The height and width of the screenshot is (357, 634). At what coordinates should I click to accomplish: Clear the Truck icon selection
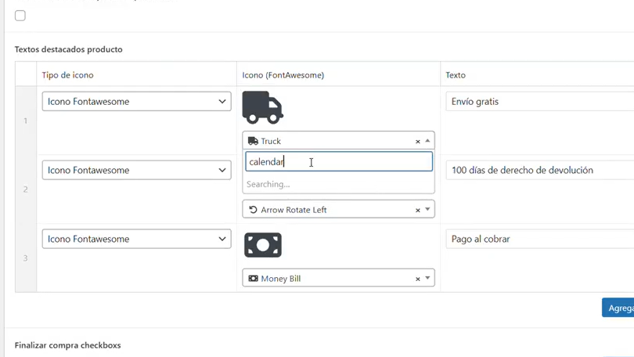(417, 142)
